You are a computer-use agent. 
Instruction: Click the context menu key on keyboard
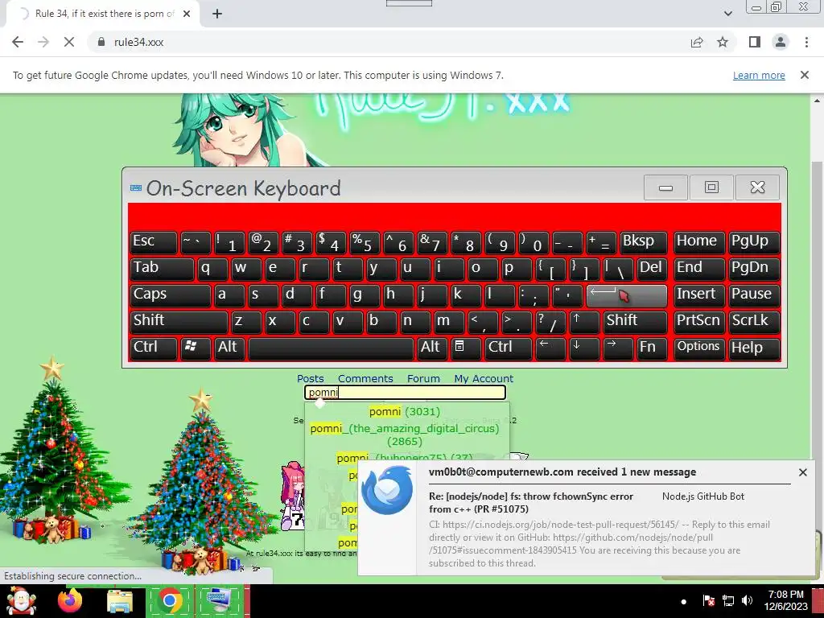[x=466, y=348]
